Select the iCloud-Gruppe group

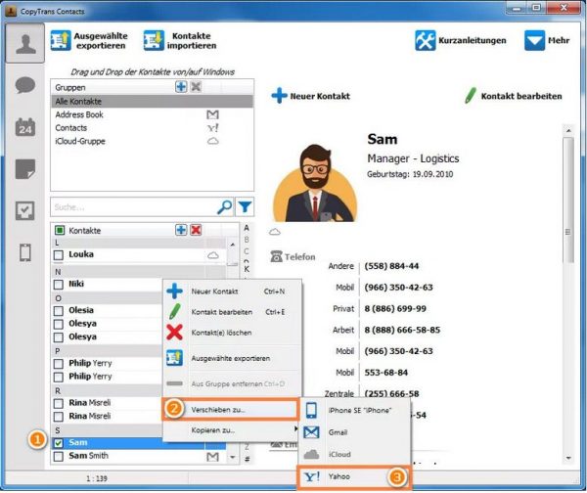tap(152, 141)
